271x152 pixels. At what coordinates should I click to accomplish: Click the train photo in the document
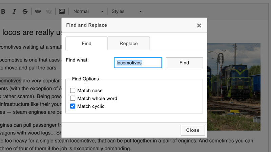pyautogui.click(x=234, y=84)
